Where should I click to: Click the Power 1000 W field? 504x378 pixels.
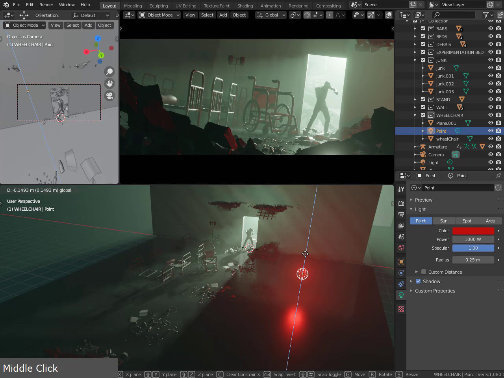point(473,239)
